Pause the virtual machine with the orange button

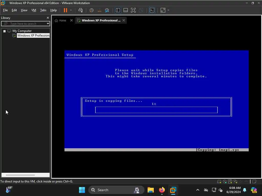pos(65,10)
